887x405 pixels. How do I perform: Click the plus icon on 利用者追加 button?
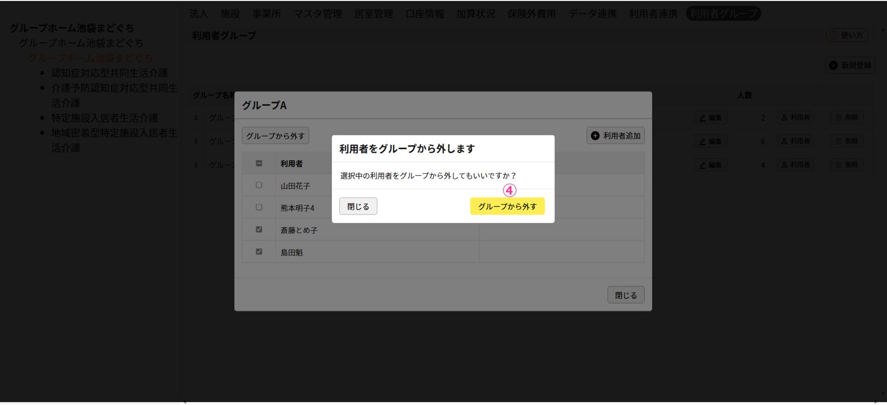595,135
